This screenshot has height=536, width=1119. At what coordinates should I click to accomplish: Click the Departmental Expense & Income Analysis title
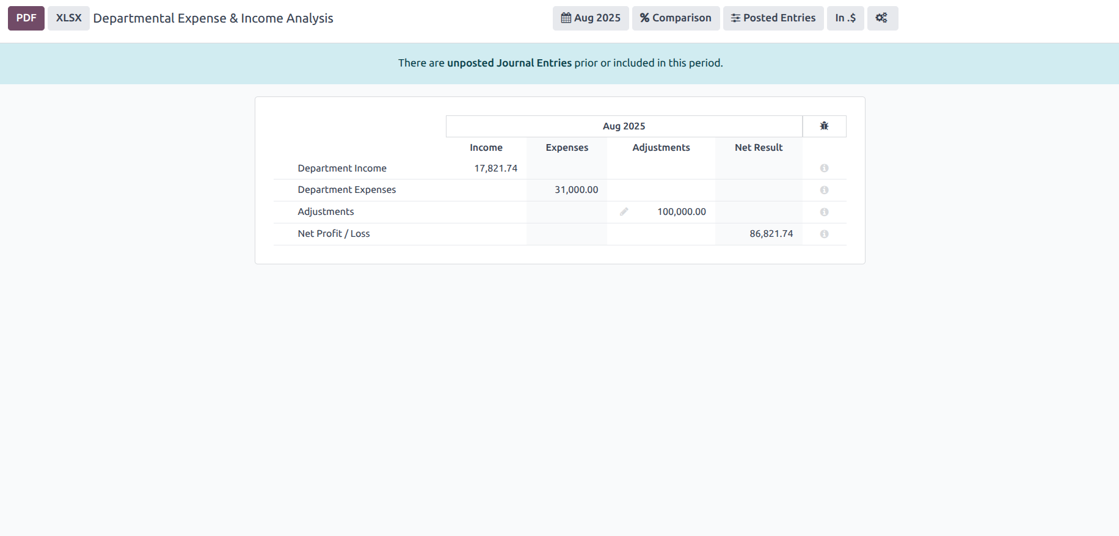pos(213,18)
